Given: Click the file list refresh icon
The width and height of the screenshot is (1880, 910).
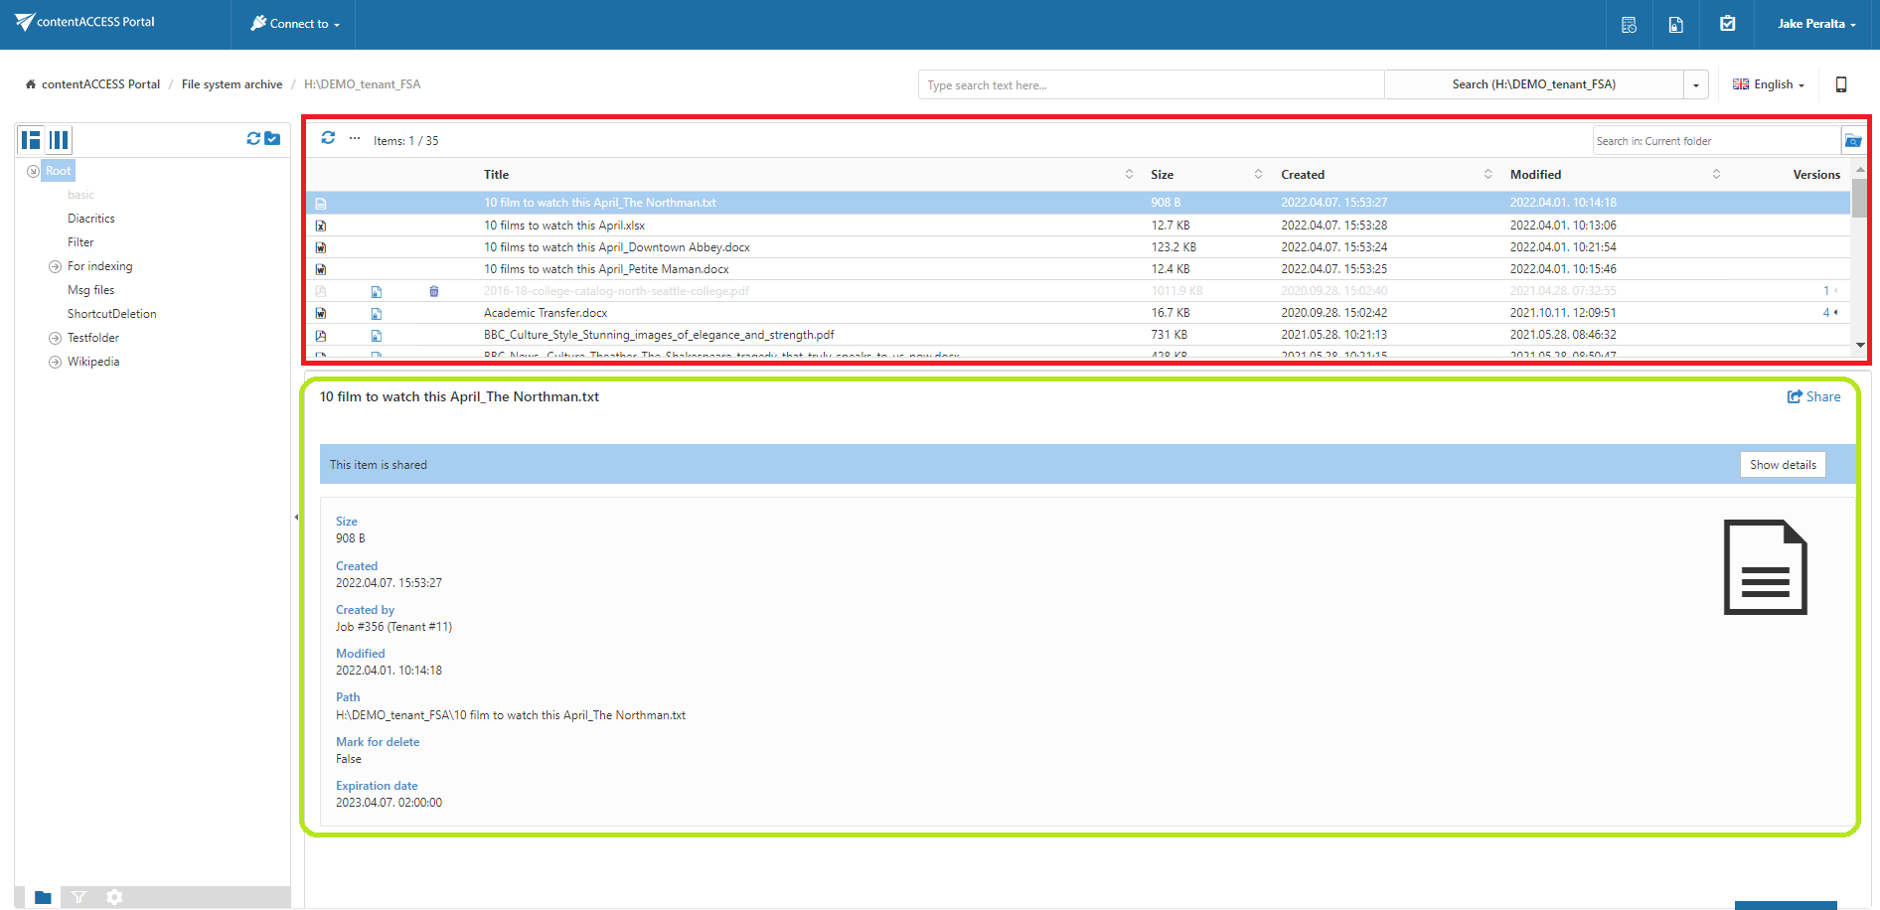Looking at the screenshot, I should (328, 138).
